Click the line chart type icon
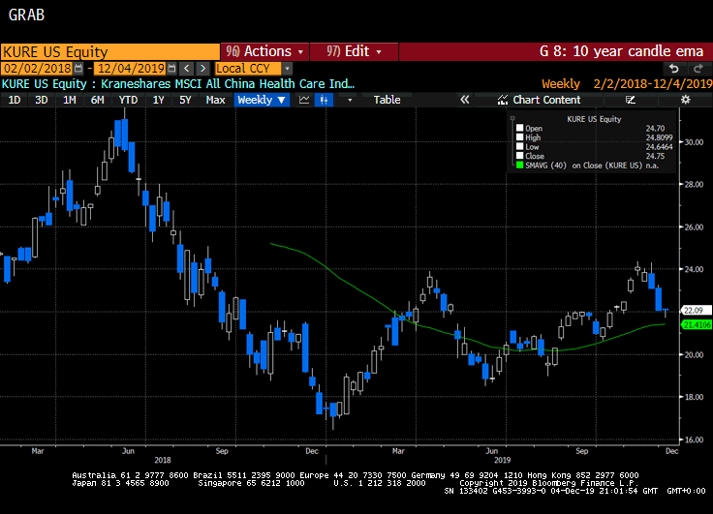The height and width of the screenshot is (514, 713). (304, 100)
